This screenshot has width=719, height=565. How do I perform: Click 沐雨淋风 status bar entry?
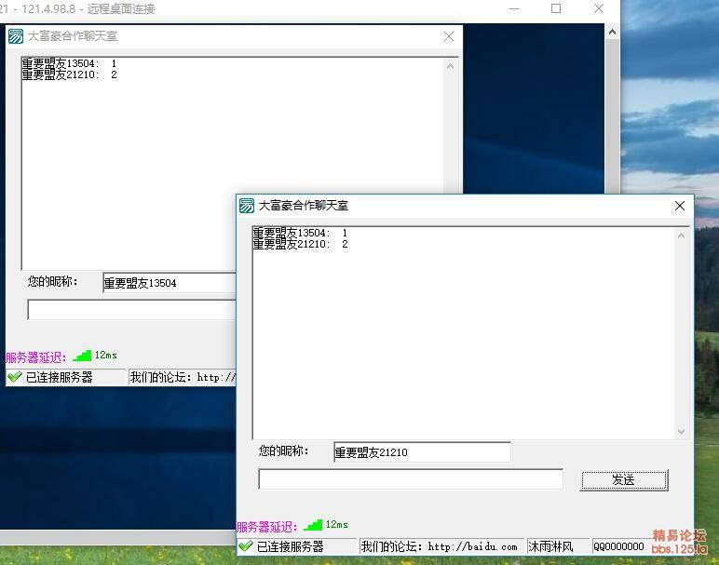pyautogui.click(x=550, y=546)
